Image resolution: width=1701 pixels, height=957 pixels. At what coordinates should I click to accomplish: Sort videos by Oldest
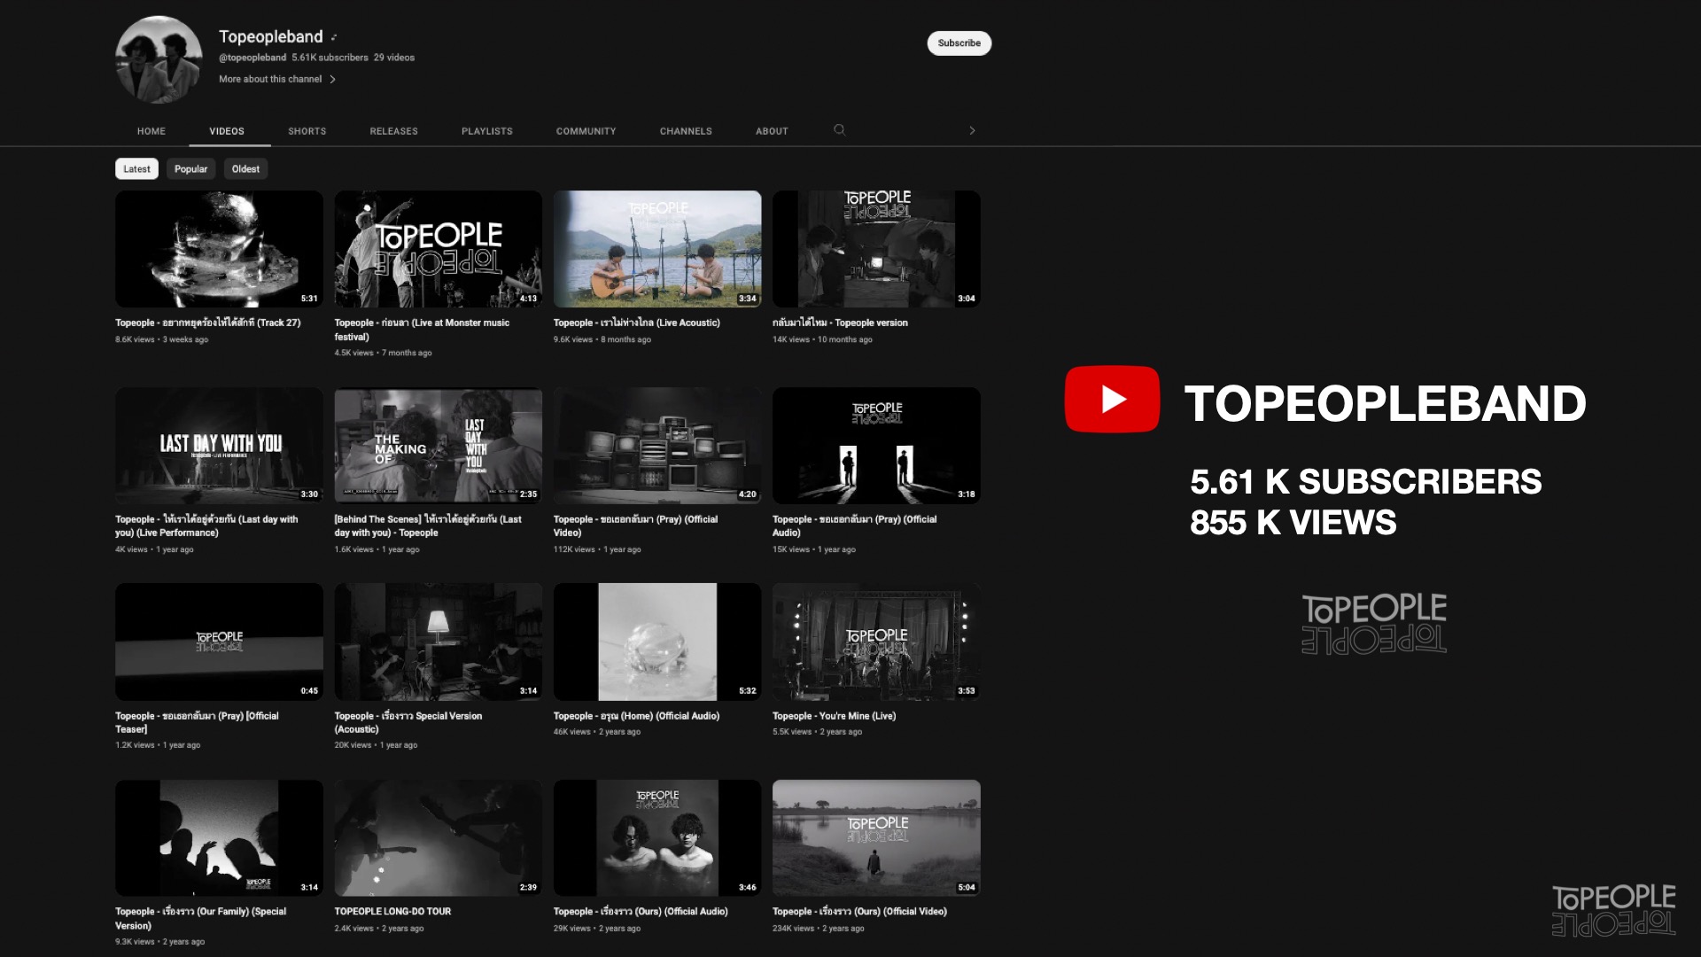click(245, 168)
